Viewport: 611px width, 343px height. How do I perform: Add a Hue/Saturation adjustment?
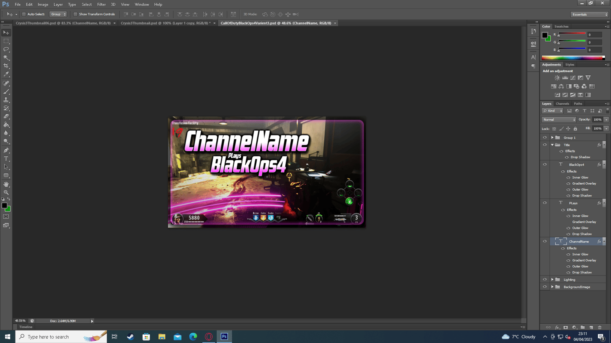coord(554,86)
